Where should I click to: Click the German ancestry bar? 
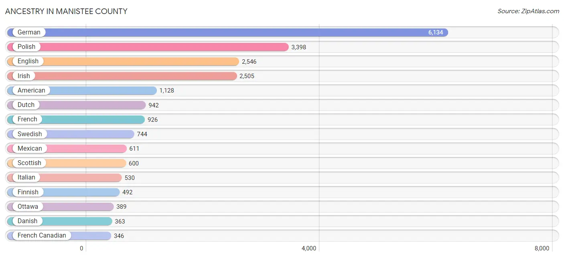[x=227, y=32]
